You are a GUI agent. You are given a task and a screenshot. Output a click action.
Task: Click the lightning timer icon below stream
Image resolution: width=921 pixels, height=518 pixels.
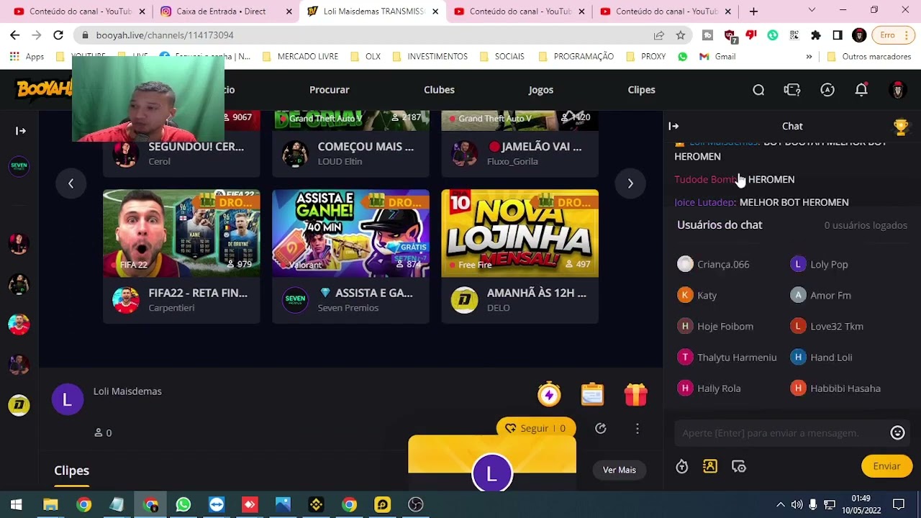pos(549,394)
